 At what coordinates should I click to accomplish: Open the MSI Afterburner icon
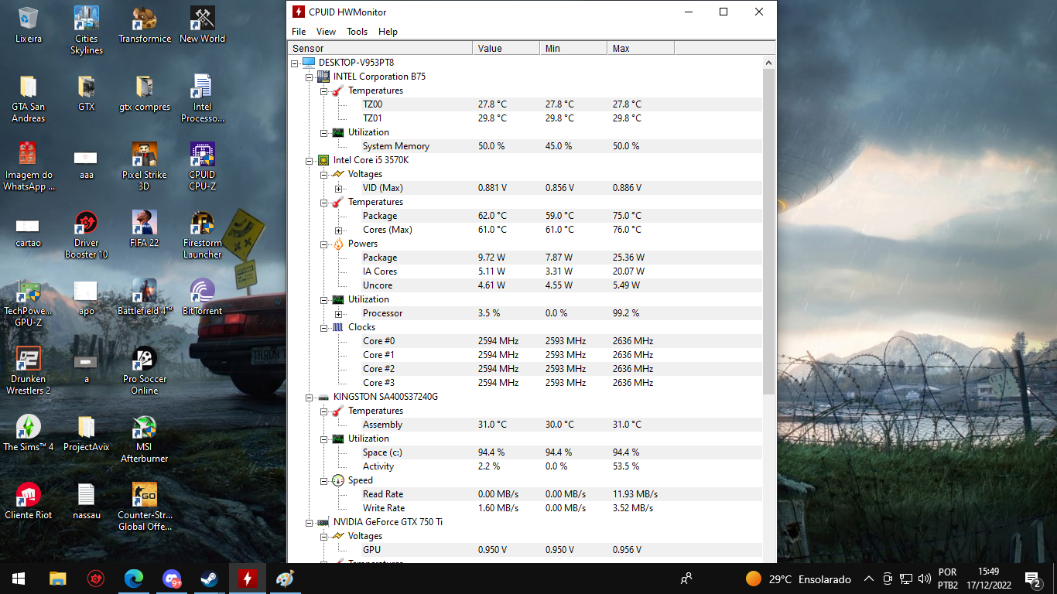tap(145, 439)
